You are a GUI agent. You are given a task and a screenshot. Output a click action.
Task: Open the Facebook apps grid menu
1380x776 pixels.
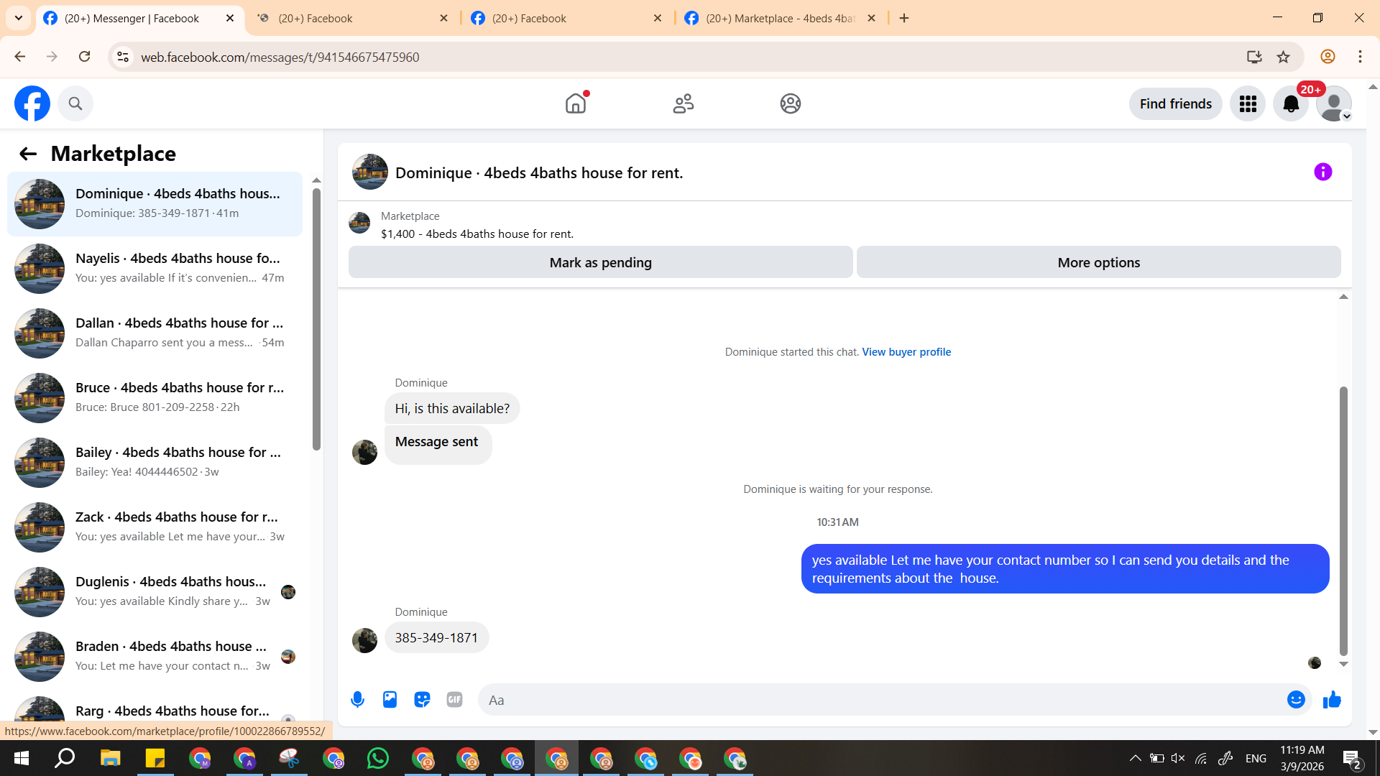click(x=1248, y=104)
